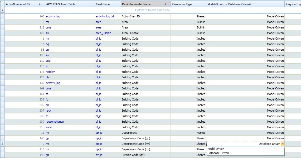Click the netdev asset table link

[x=50, y=72]
